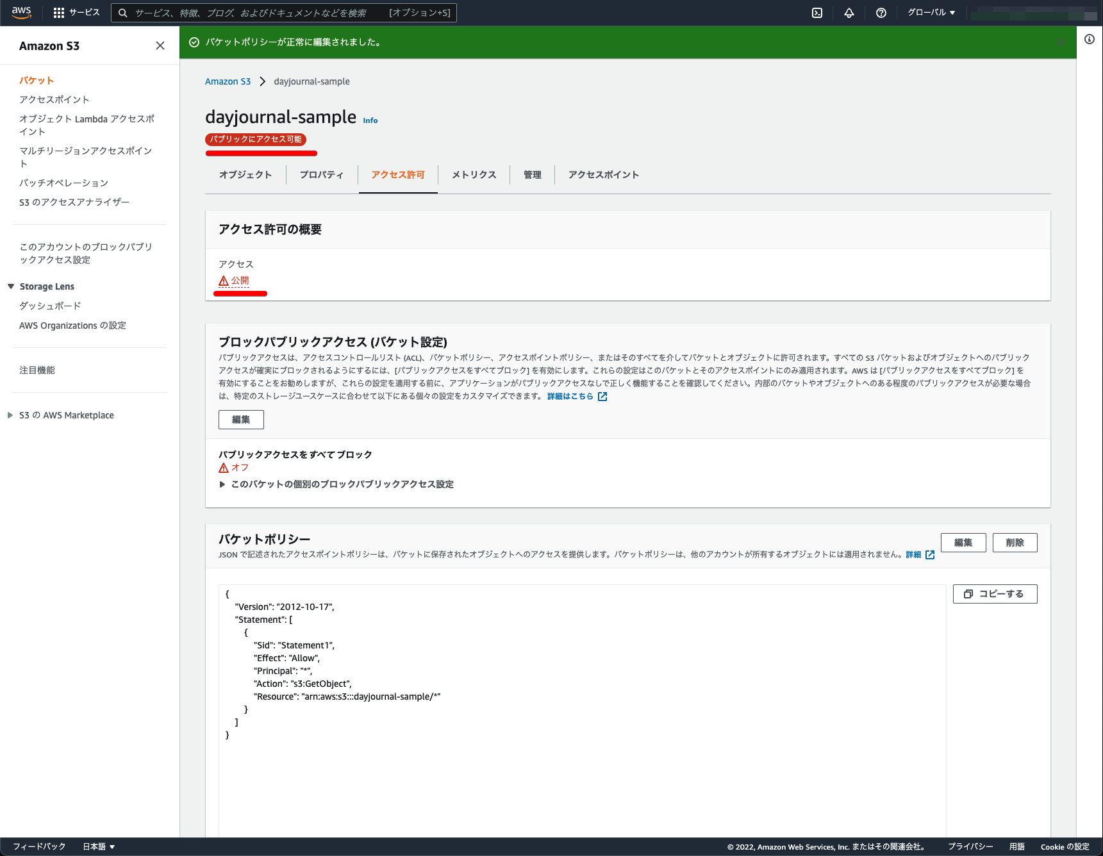Close the Amazon S3 sidebar panel
The height and width of the screenshot is (856, 1103).
(160, 45)
